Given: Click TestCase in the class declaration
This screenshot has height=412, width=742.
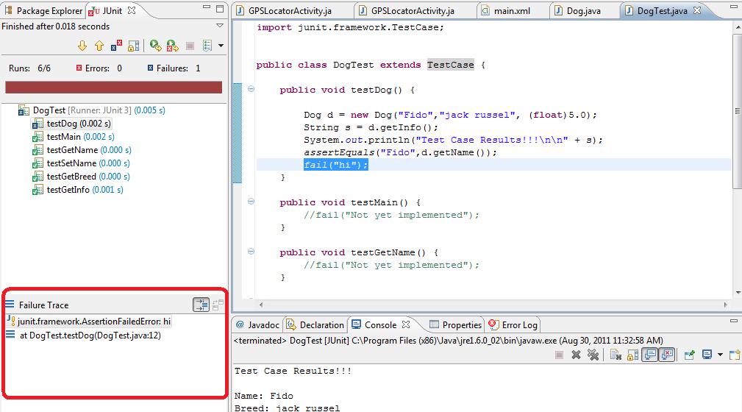Looking at the screenshot, I should click(x=450, y=65).
